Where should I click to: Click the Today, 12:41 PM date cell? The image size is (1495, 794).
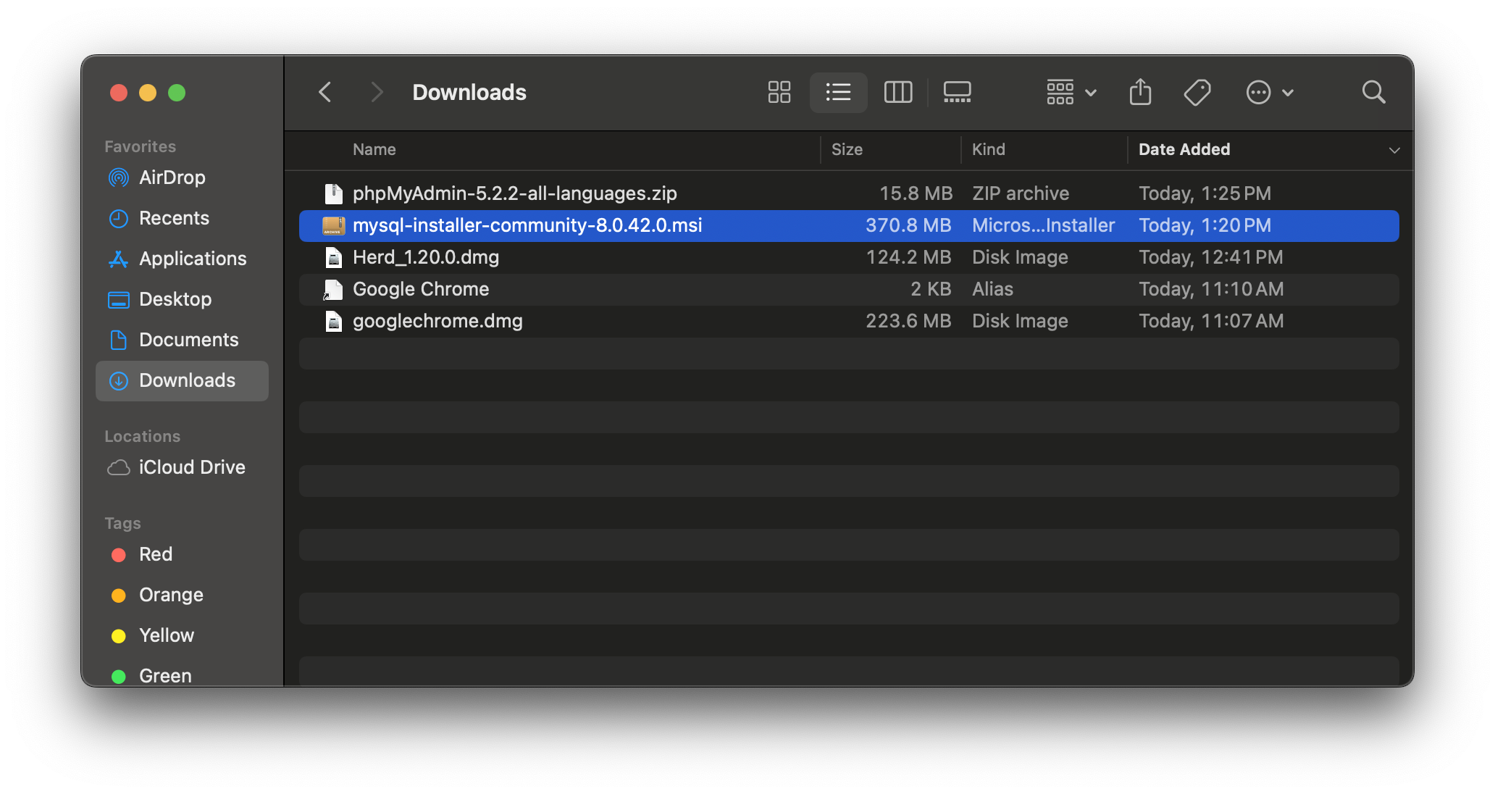click(1210, 257)
